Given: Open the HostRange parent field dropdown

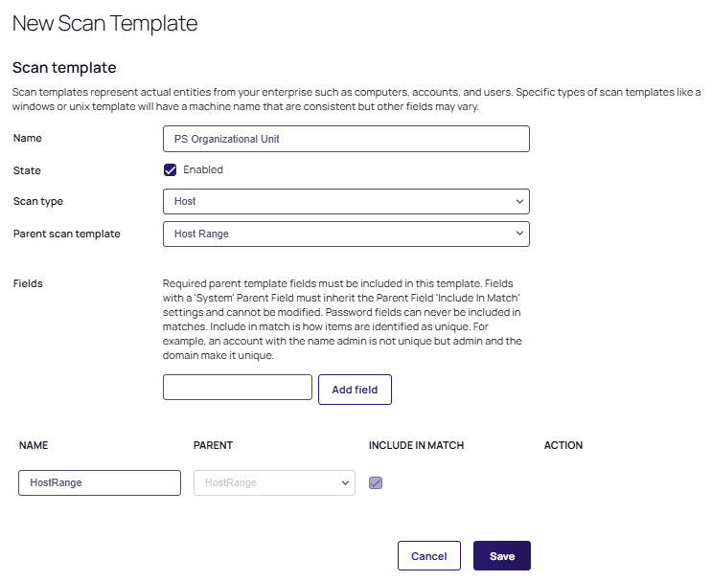Looking at the screenshot, I should tap(274, 483).
